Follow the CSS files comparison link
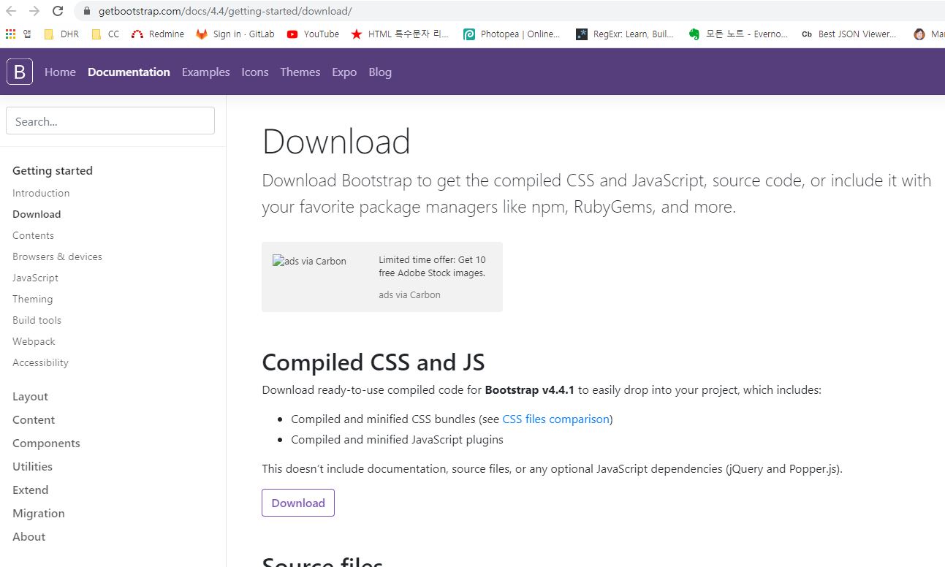Image resolution: width=945 pixels, height=567 pixels. [x=555, y=419]
